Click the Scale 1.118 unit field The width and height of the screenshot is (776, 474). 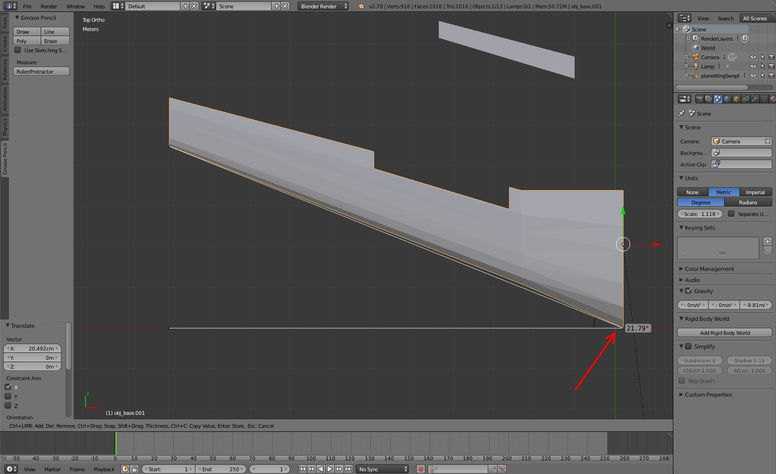pos(699,214)
